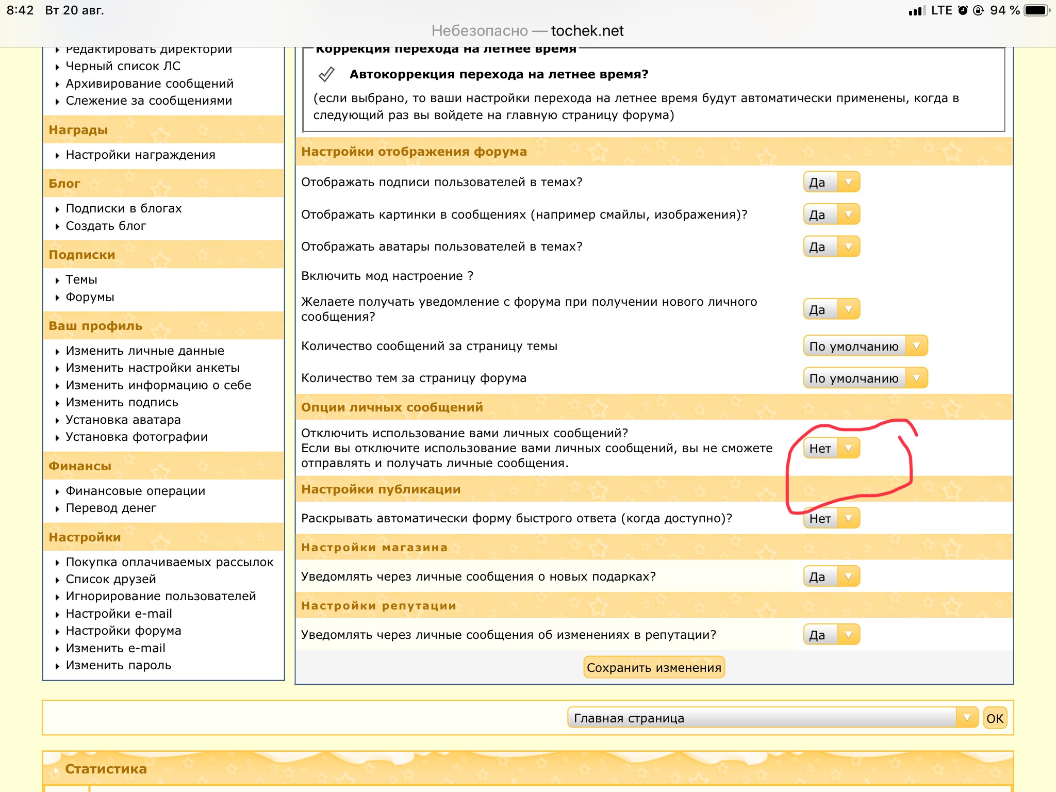Open 'Изменить пароль' link
This screenshot has width=1056, height=792.
coord(118,665)
